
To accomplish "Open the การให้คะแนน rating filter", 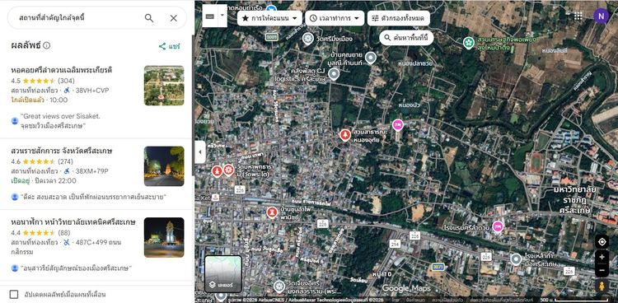I will (269, 18).
